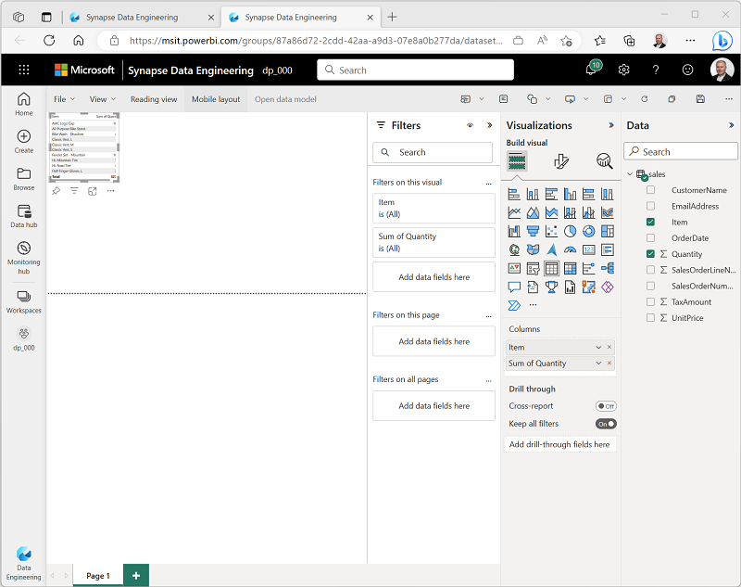Viewport: 741px width, 587px height.
Task: Open the View menu dropdown
Action: pyautogui.click(x=103, y=99)
